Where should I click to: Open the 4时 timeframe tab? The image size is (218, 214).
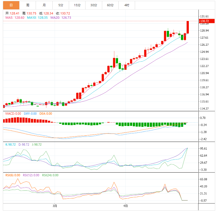coord(127,5)
